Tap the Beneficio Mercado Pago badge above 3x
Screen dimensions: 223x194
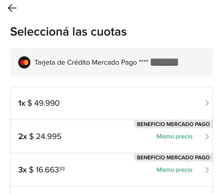[x=173, y=157]
